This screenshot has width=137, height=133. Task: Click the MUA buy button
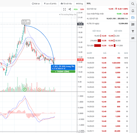tap(76, 9)
